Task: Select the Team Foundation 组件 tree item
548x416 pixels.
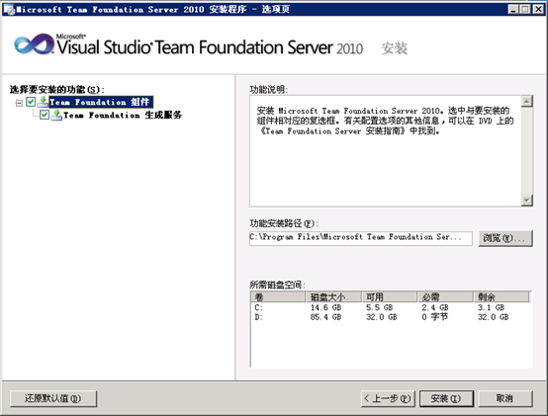Action: pyautogui.click(x=101, y=102)
